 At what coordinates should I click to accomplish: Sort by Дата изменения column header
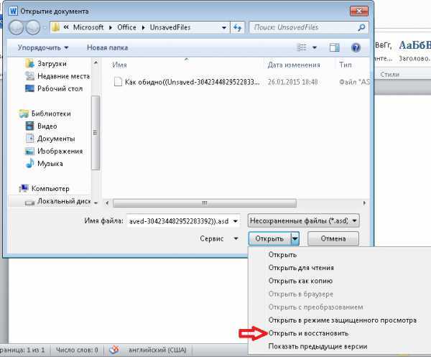point(294,65)
